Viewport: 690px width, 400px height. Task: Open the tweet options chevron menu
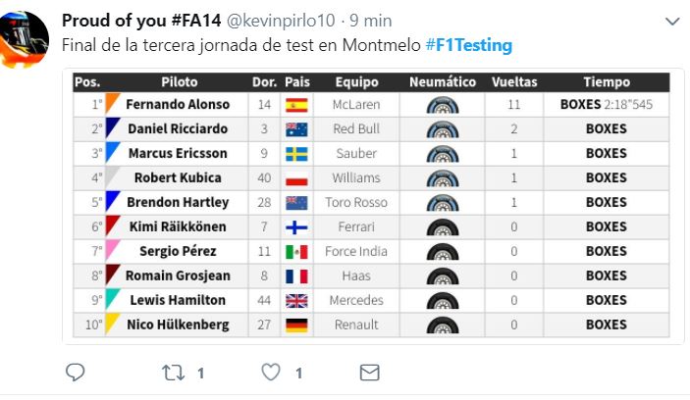[672, 22]
